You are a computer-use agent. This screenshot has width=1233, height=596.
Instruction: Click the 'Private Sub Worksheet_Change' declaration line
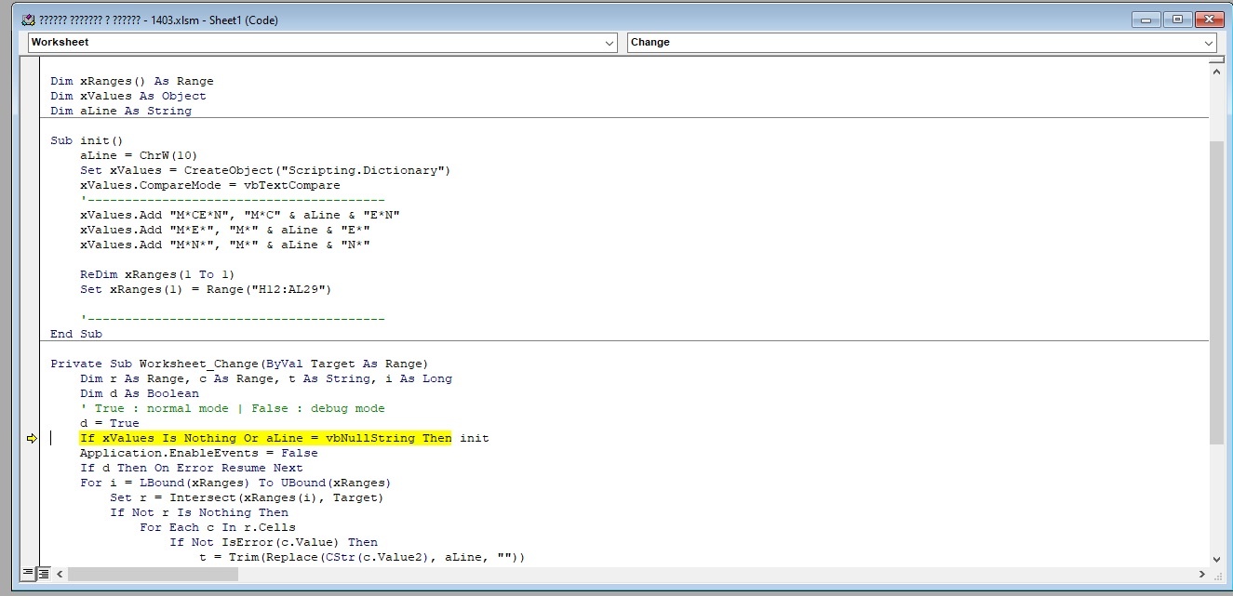coord(239,364)
